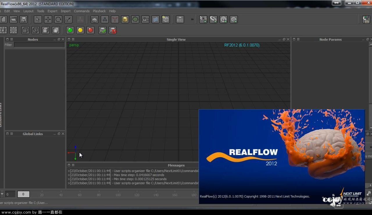The height and width of the screenshot is (215, 372).
Task: Toggle the red status light button
Action: (90, 30)
